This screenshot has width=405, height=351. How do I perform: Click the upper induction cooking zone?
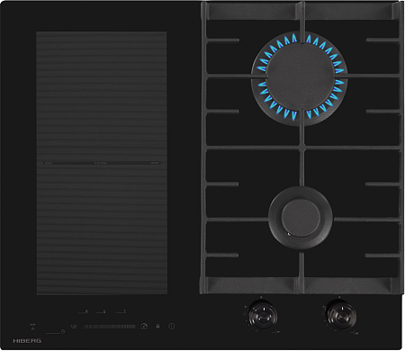point(102,96)
